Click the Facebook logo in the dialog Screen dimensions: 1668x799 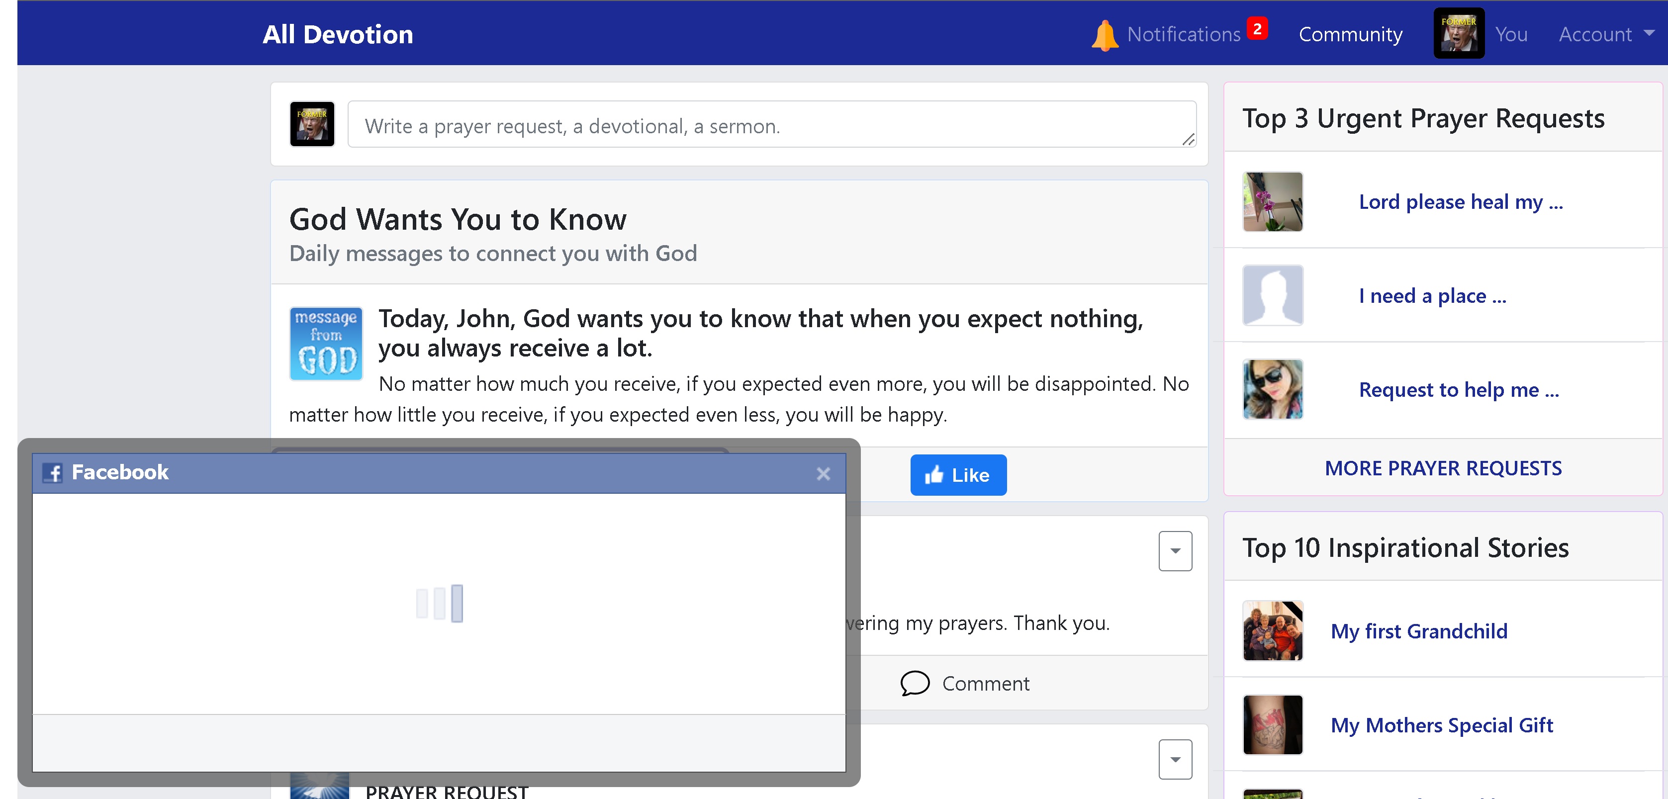pyautogui.click(x=53, y=473)
